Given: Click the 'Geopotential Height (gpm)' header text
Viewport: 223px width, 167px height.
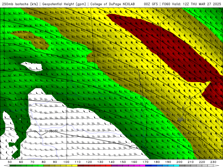Looking at the screenshot, I should [64, 4].
